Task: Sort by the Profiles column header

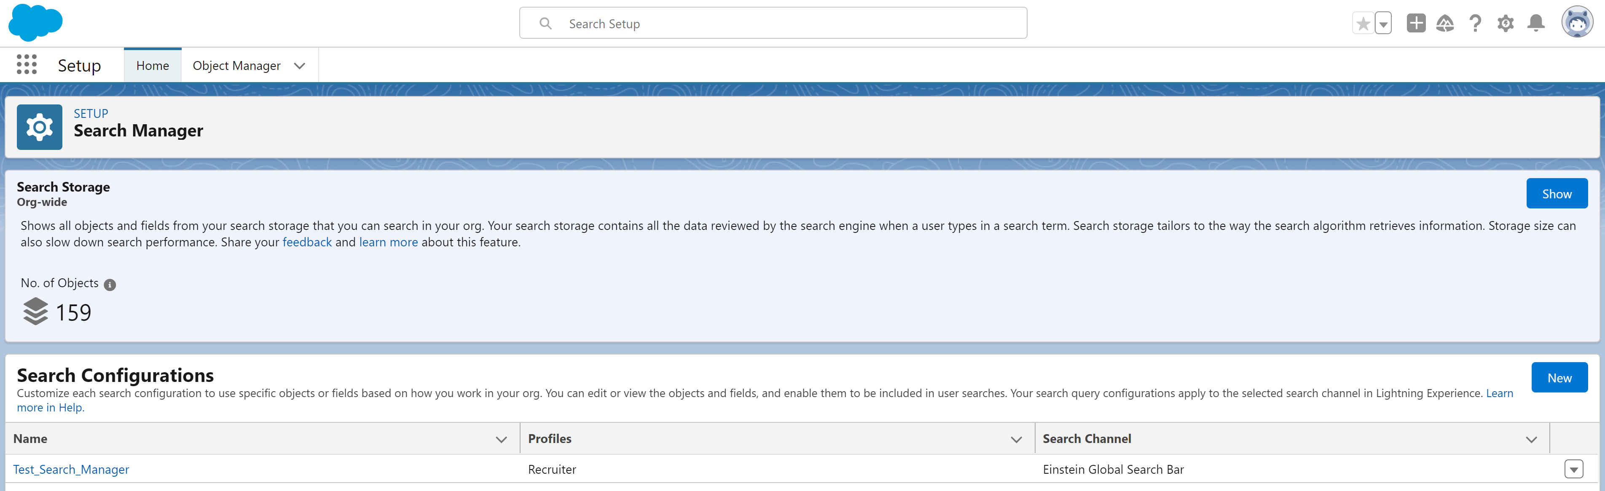Action: point(550,439)
